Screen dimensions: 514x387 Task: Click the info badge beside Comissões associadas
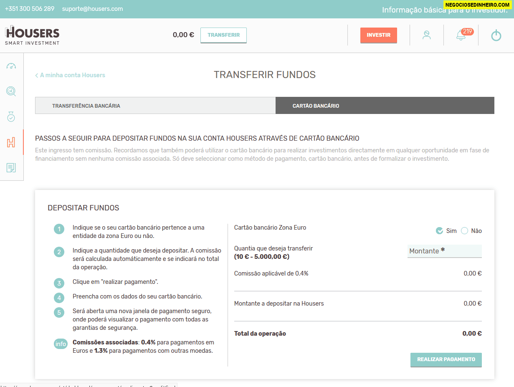point(61,344)
